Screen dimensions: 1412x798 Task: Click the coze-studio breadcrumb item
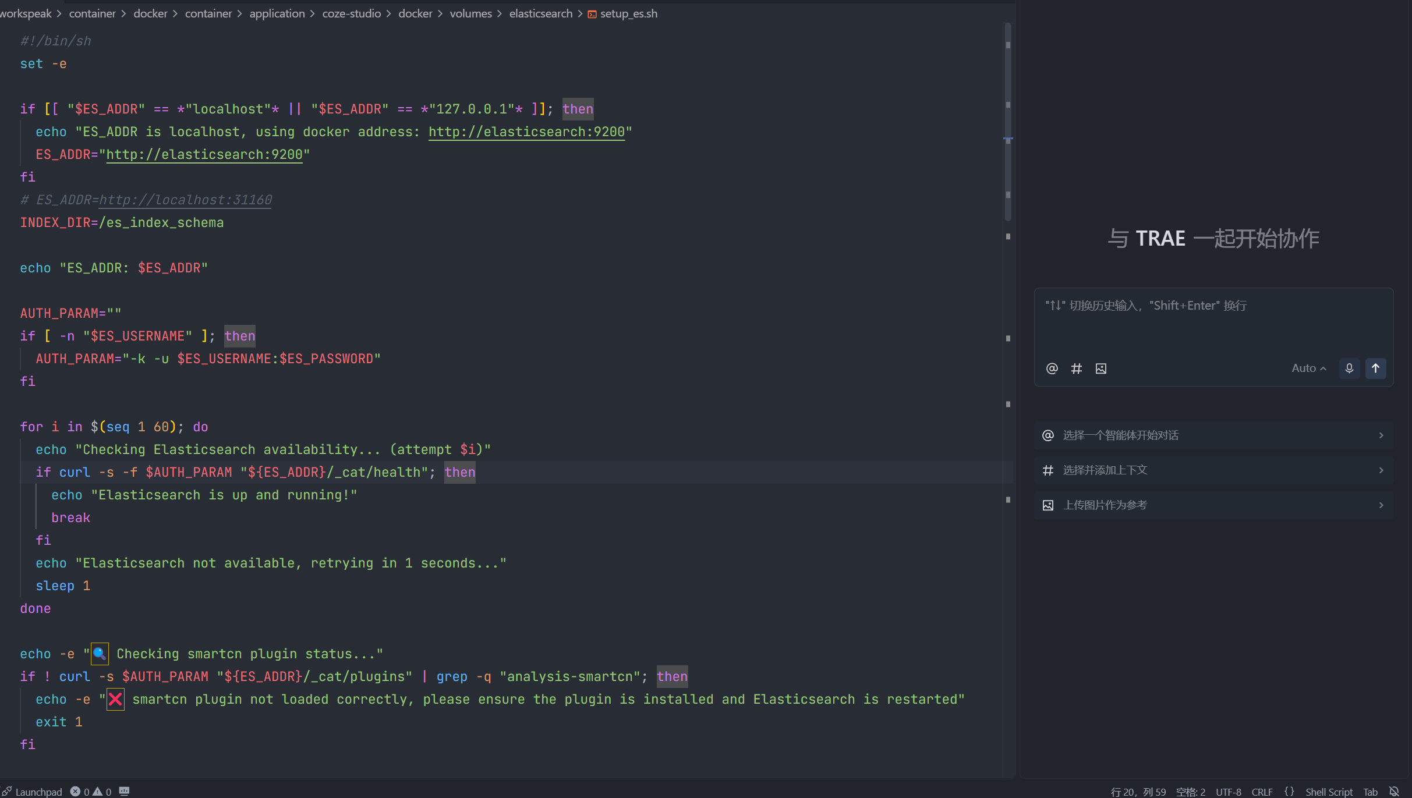tap(351, 13)
